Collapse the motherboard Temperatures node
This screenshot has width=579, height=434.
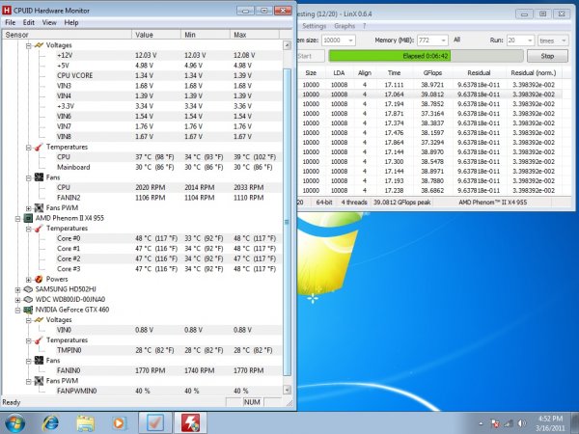point(28,148)
